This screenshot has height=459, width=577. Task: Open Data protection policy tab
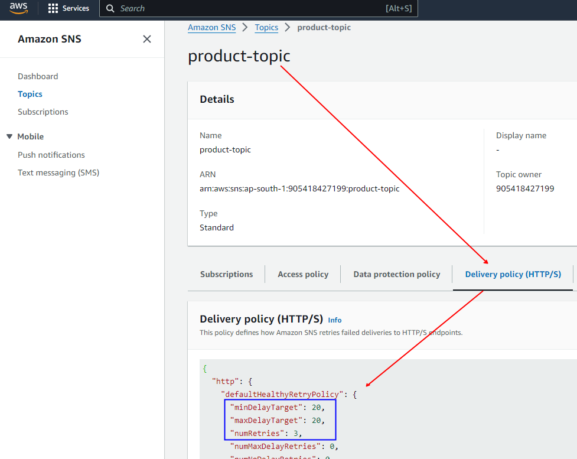click(x=396, y=274)
